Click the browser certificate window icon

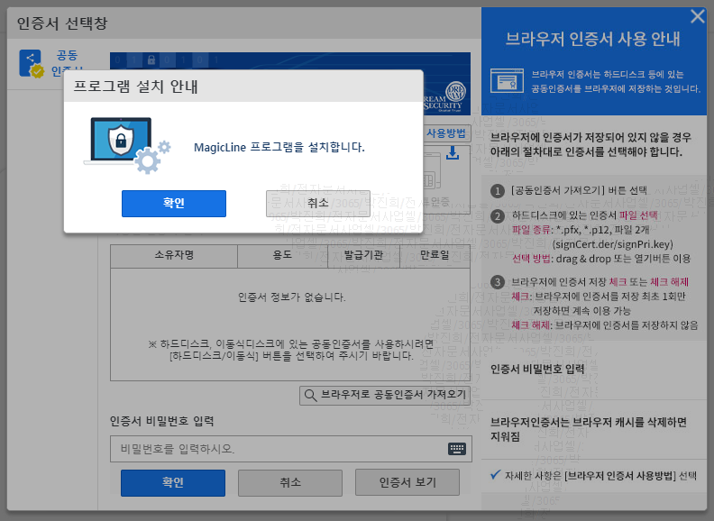coord(507,80)
